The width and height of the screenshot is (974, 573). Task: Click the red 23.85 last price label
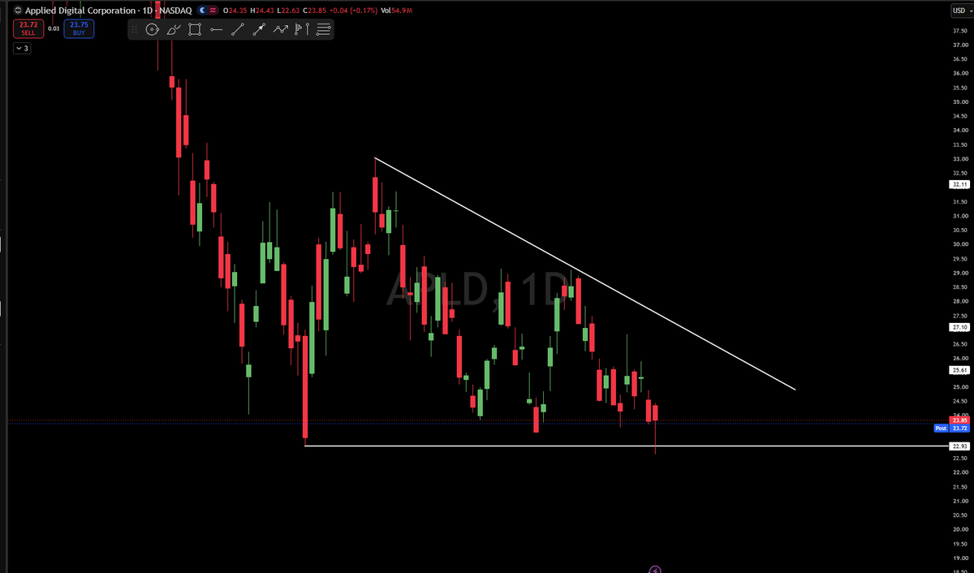959,420
